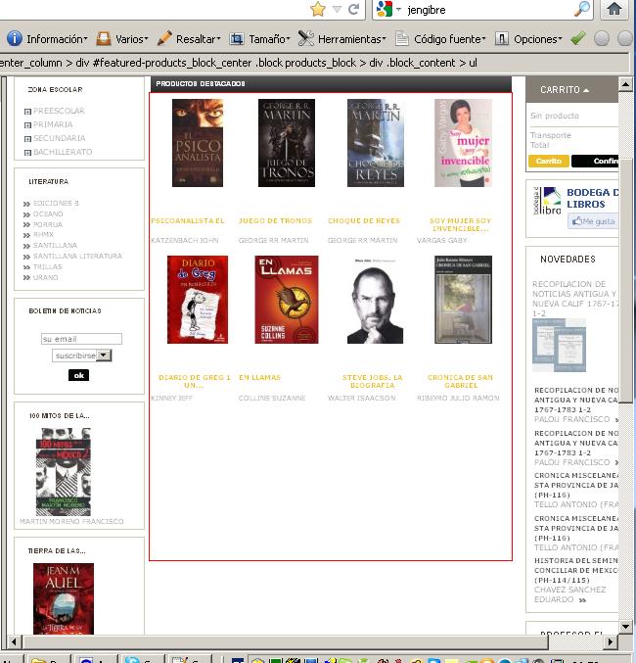The width and height of the screenshot is (636, 663).
Task: Open the suscribirse dropdown
Action: [x=82, y=355]
